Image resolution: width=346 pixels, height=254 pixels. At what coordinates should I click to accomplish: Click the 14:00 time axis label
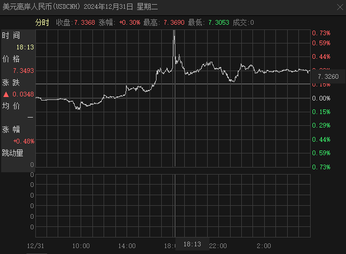point(127,246)
